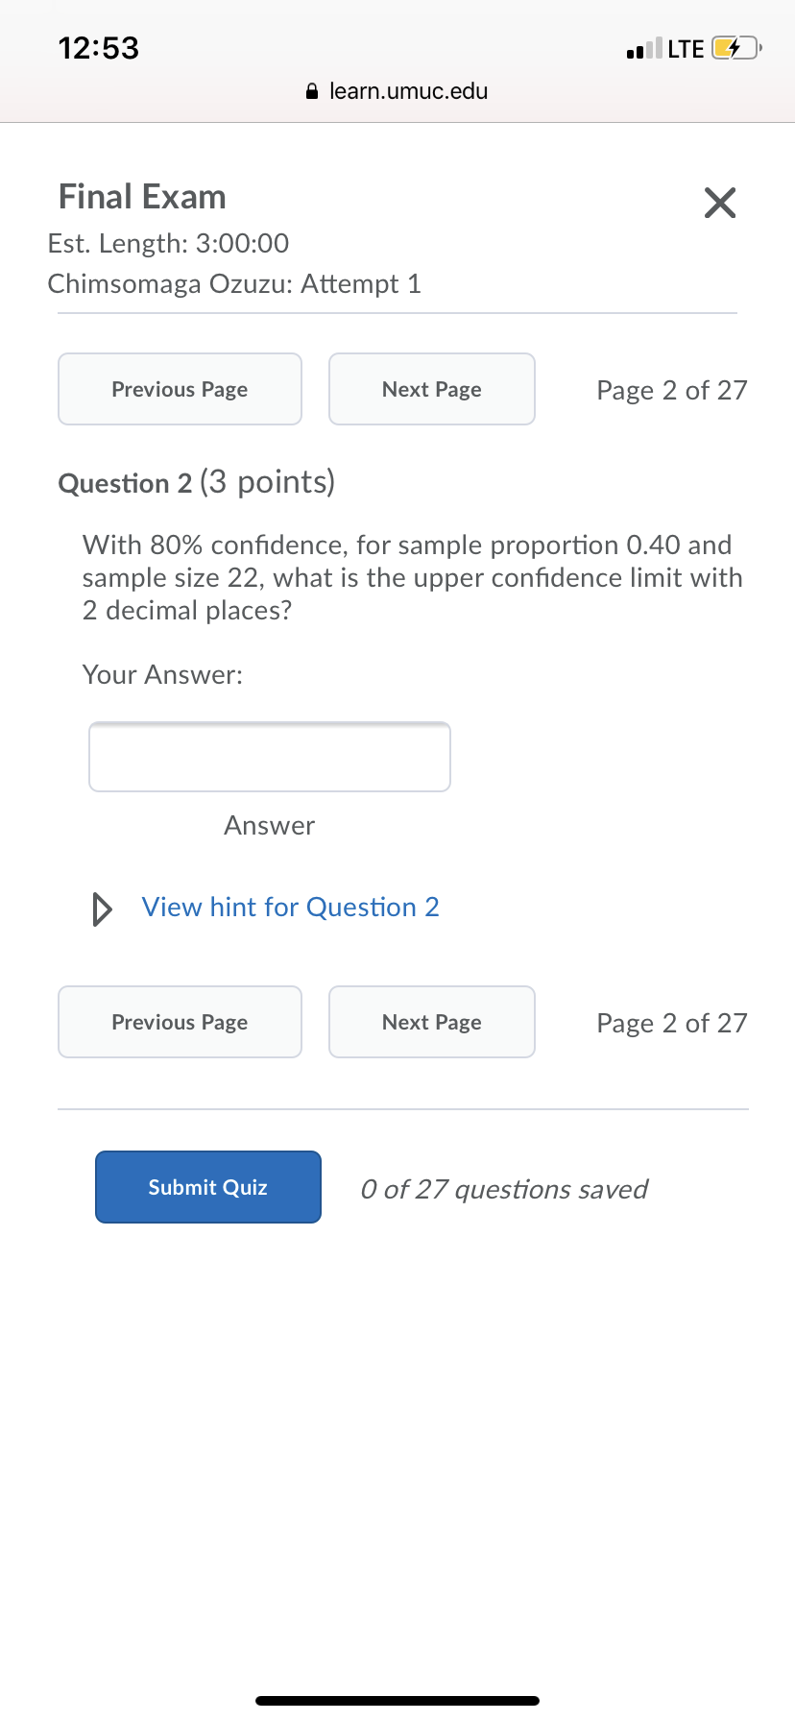Tap the home indicator bar at bottom
This screenshot has width=795, height=1721.
click(x=397, y=1701)
